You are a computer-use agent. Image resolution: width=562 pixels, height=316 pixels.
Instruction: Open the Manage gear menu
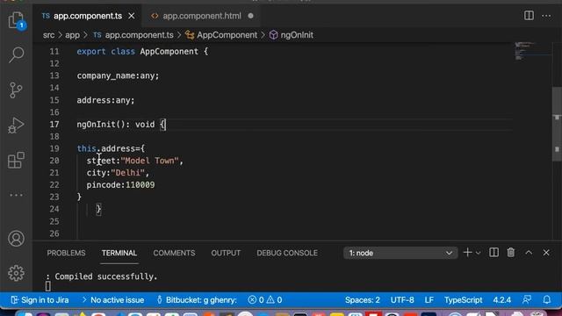pos(16,273)
